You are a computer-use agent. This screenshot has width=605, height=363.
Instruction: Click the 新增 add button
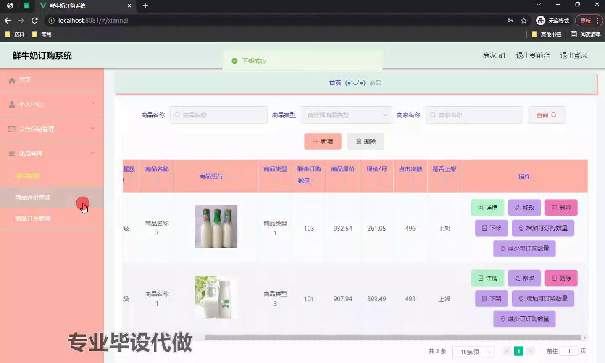click(323, 142)
